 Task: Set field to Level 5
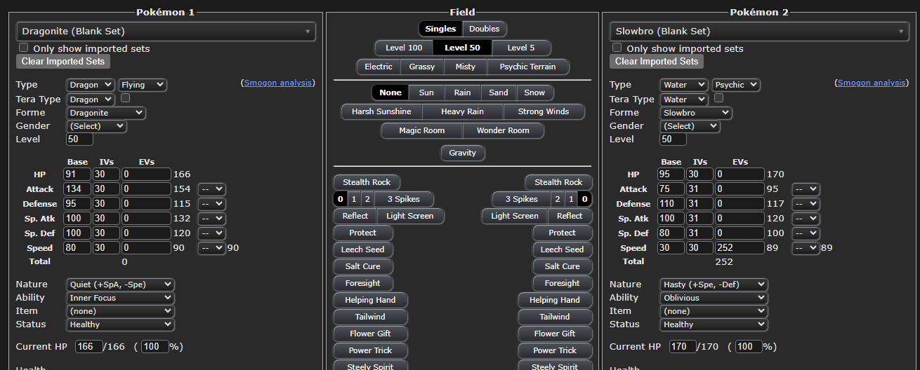(521, 48)
